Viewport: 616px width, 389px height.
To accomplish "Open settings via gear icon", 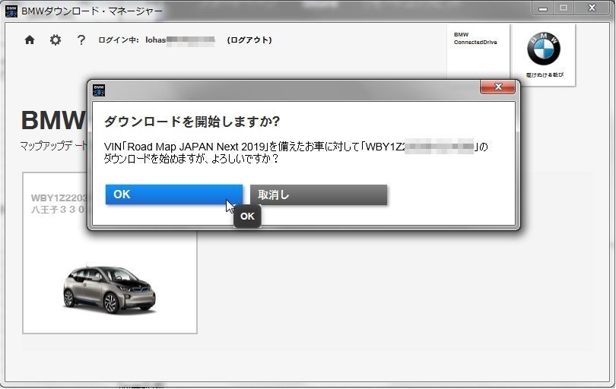I will tap(56, 40).
